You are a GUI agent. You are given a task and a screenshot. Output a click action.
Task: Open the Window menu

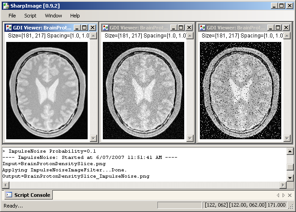53,16
